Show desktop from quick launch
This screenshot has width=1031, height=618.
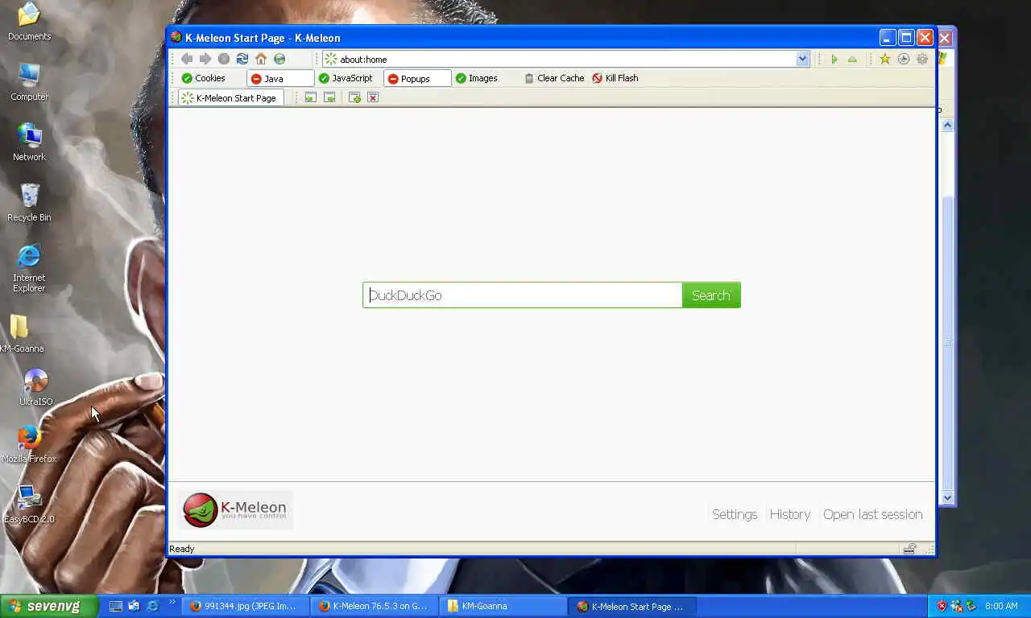(x=116, y=606)
